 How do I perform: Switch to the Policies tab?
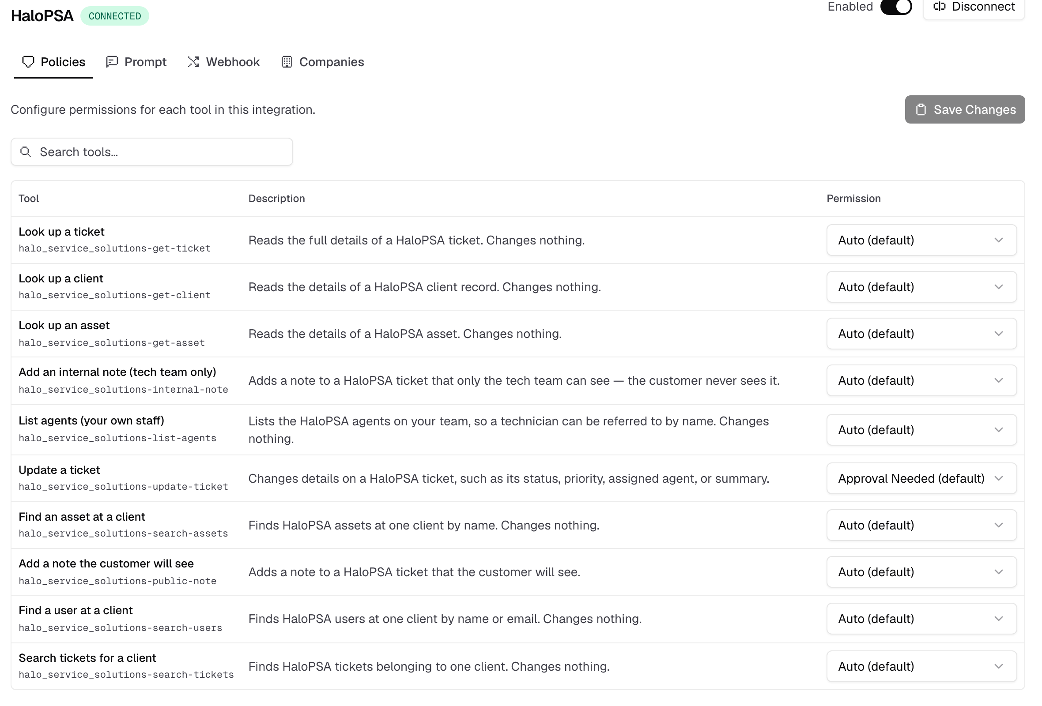pyautogui.click(x=53, y=62)
